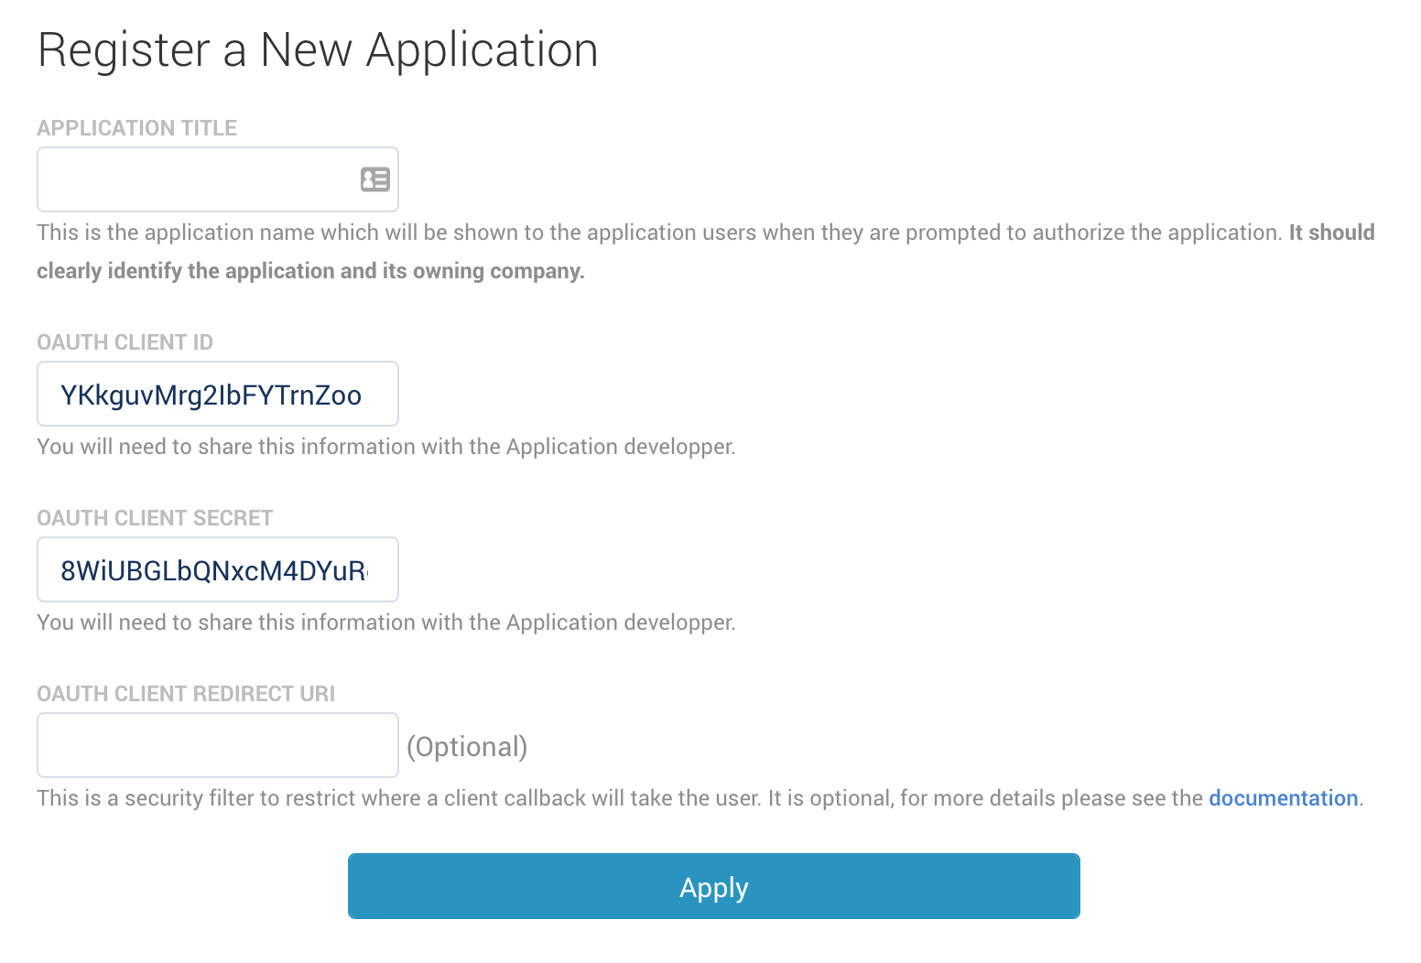The image size is (1421, 963).
Task: Click the OAUTH CLIENT ID label
Action: (x=125, y=342)
